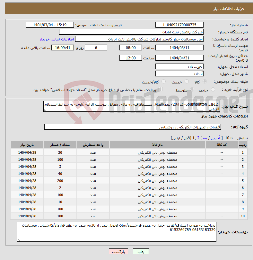Open the اطلاعات تماس خریدار link
The image size is (253, 260).
(57, 39)
